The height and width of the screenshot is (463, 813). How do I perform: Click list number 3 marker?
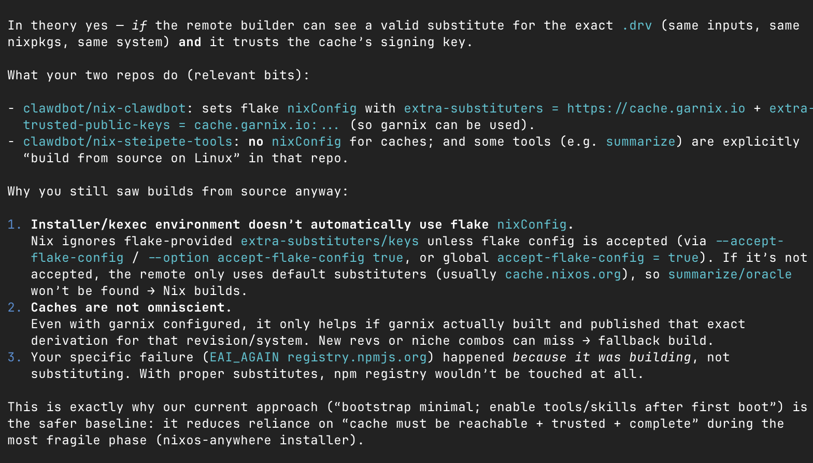[x=14, y=357]
